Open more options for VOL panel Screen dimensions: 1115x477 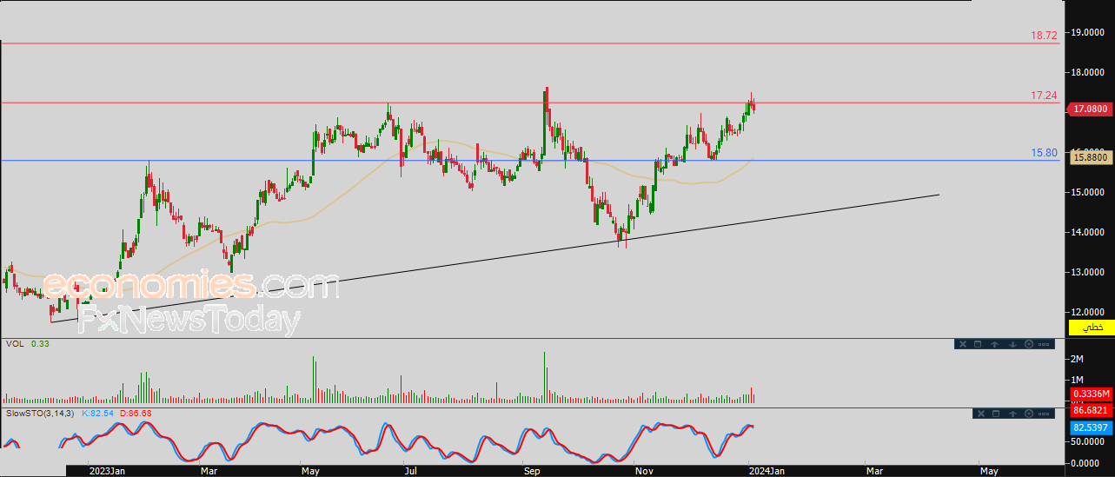[1044, 344]
